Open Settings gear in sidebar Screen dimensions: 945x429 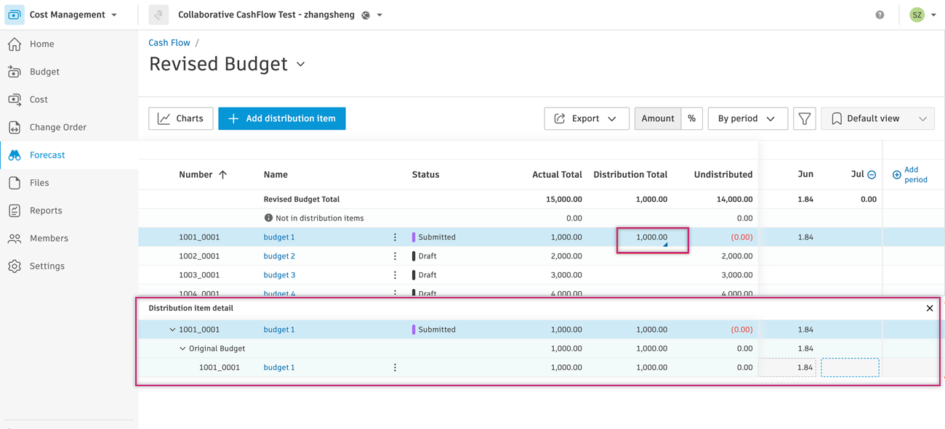(15, 266)
